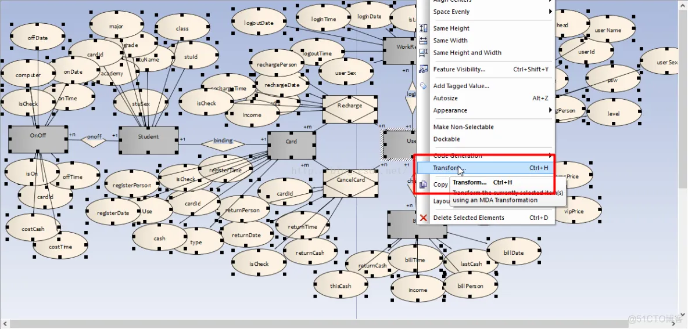
Task: Select the rechargeDate attribute ellipse
Action: [282, 84]
